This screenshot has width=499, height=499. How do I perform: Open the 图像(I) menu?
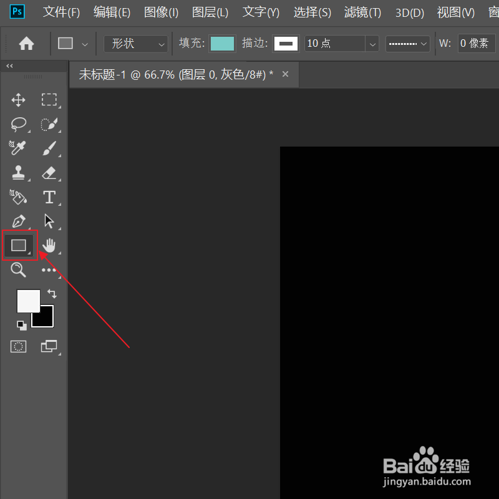[161, 12]
